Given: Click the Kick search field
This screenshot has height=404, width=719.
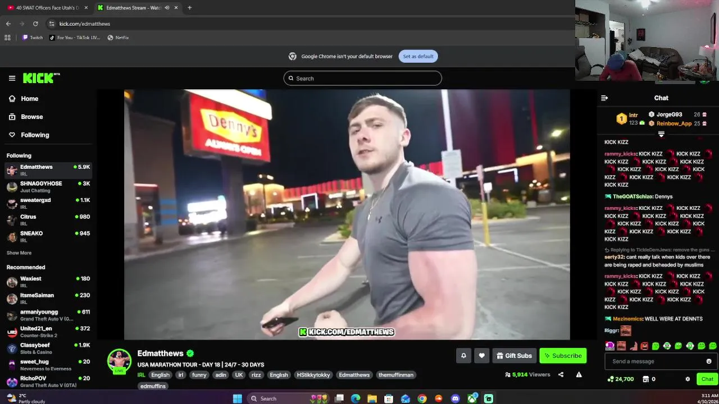Looking at the screenshot, I should tap(362, 79).
